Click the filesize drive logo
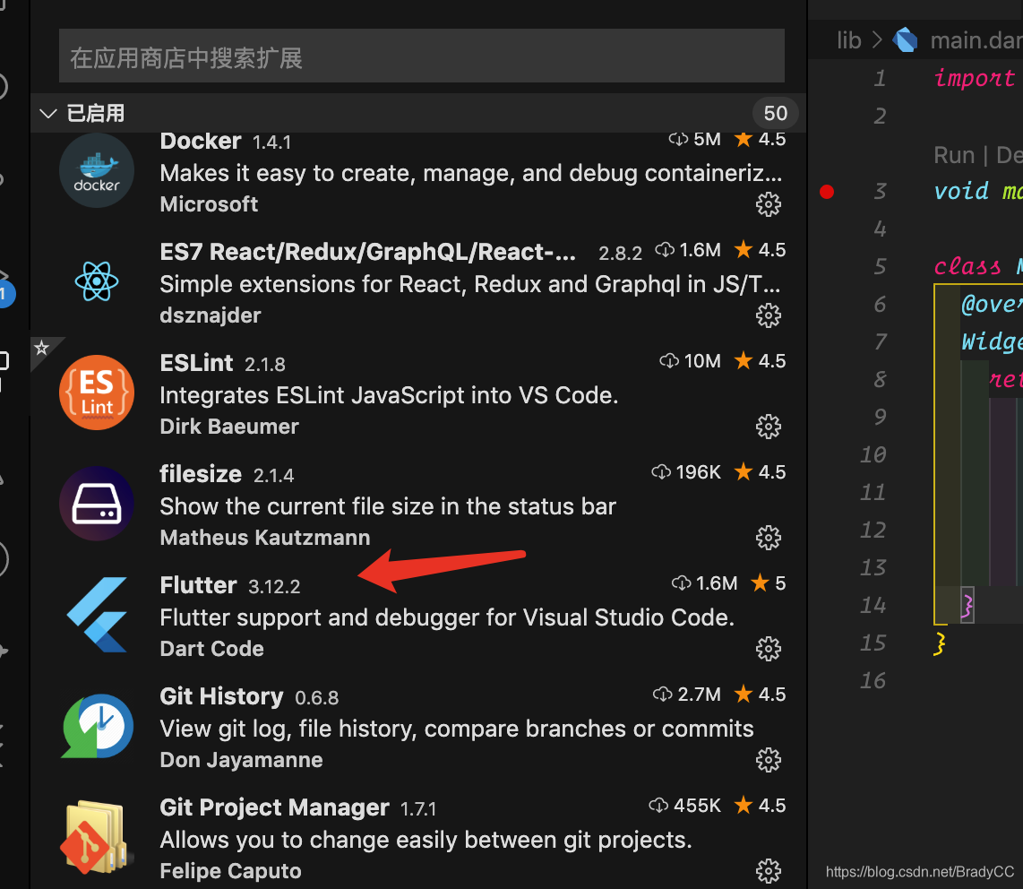Screen dimensions: 1023x889 97,504
